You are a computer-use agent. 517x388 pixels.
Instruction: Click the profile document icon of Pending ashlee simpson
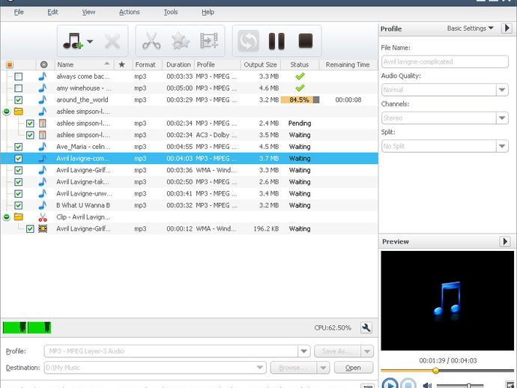pyautogui.click(x=43, y=124)
